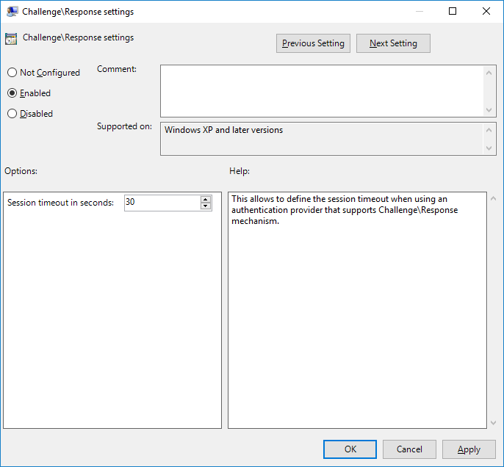Select the Enabled radio button
This screenshot has width=504, height=467.
coord(12,93)
